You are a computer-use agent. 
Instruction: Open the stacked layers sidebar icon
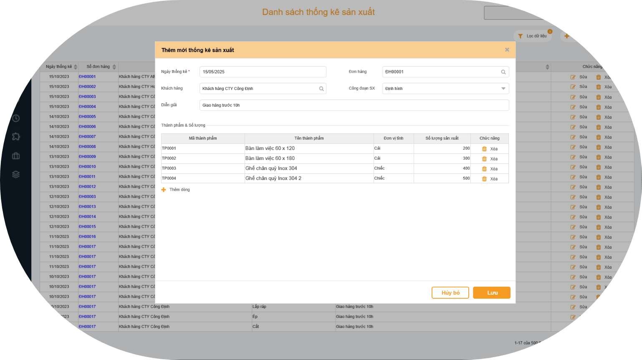(16, 175)
